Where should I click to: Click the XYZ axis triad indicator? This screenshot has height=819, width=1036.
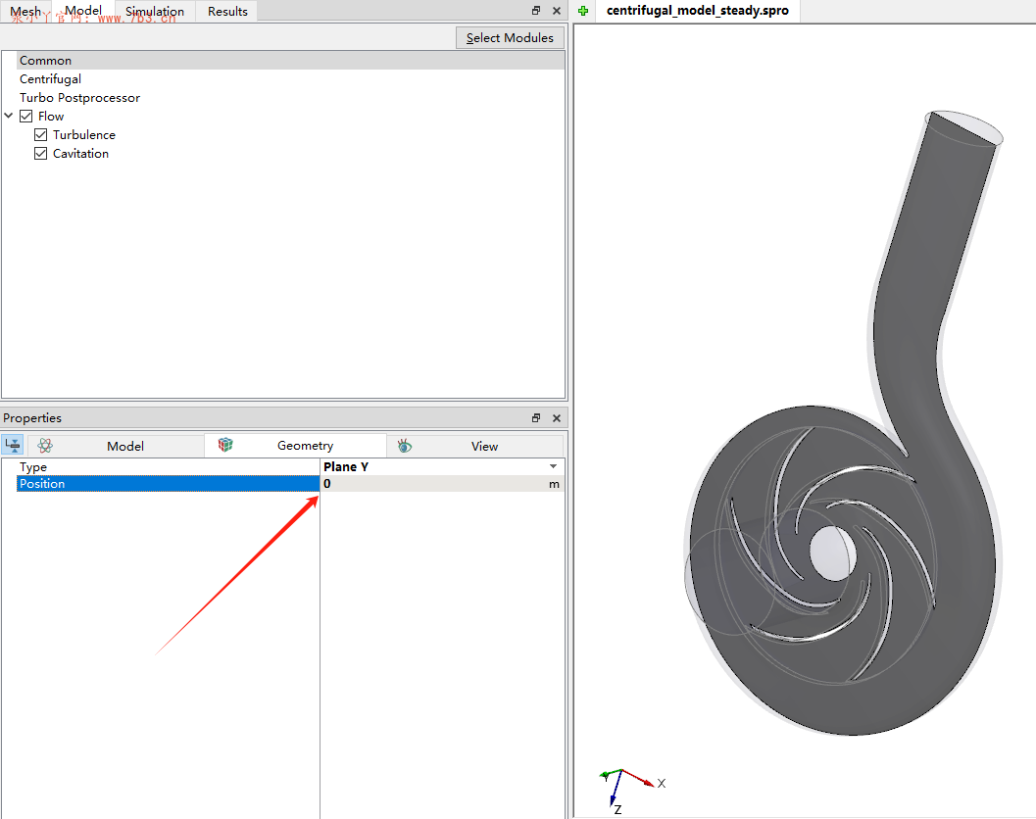pos(622,787)
